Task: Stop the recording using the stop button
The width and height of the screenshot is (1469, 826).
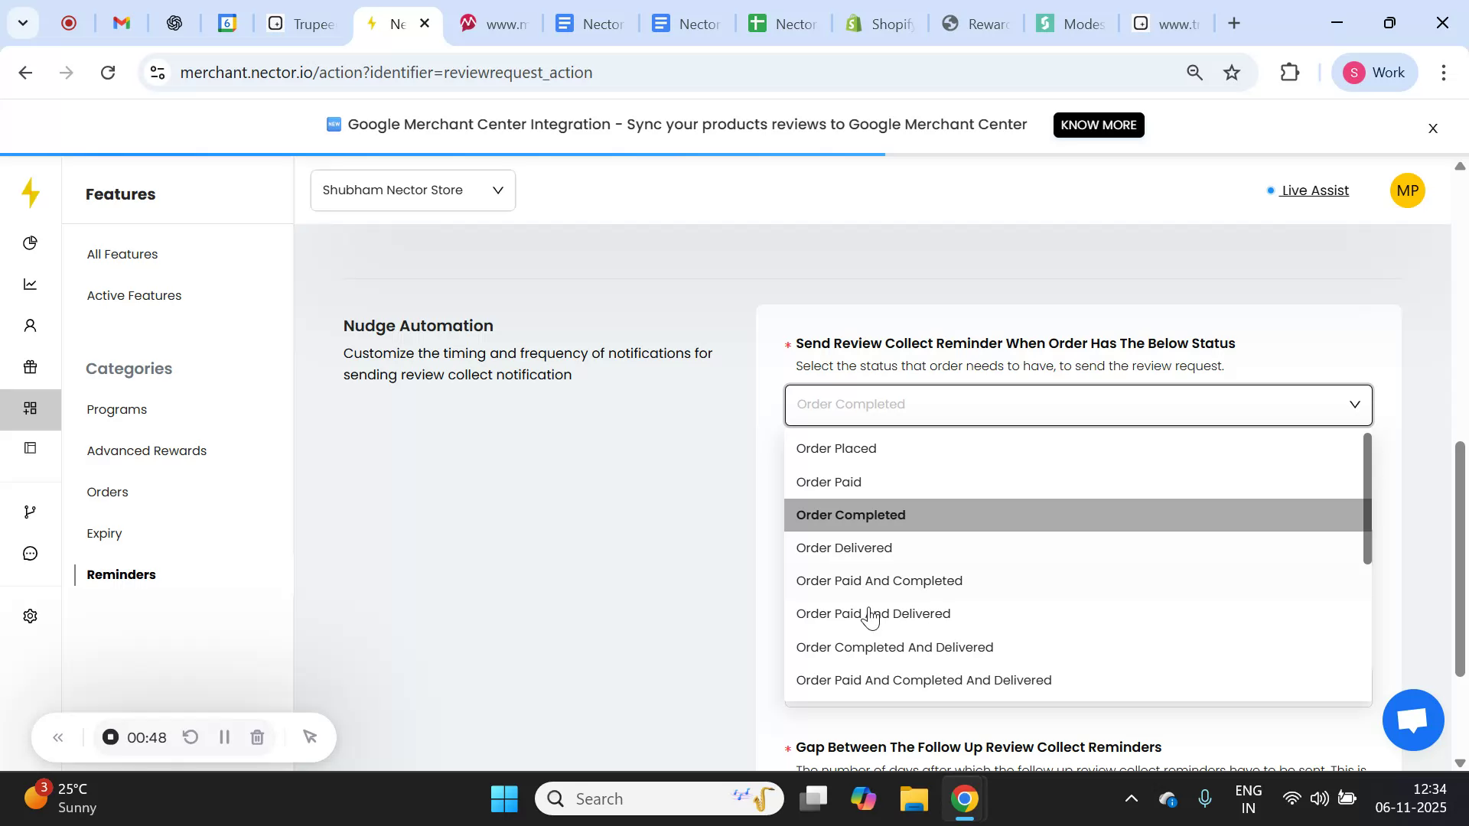Action: [x=111, y=737]
